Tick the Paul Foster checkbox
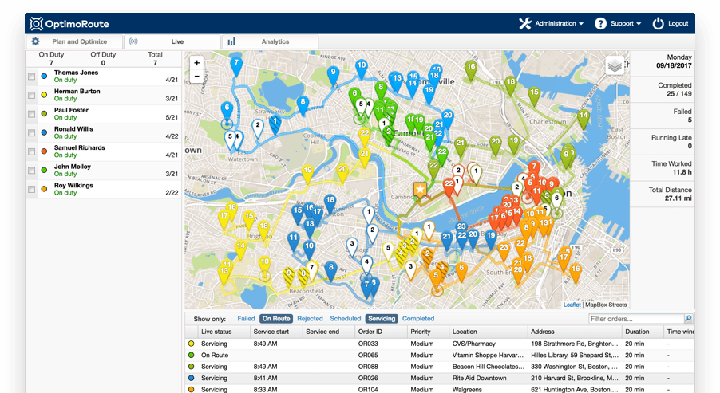Screen dimensions: 720x393 31,114
